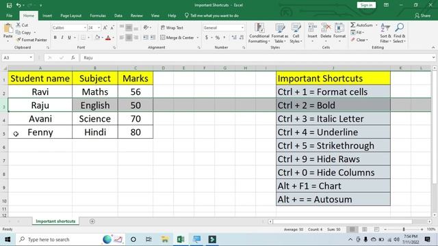The width and height of the screenshot is (438, 246).
Task: Click Tell me what you want to do
Action: tap(211, 16)
